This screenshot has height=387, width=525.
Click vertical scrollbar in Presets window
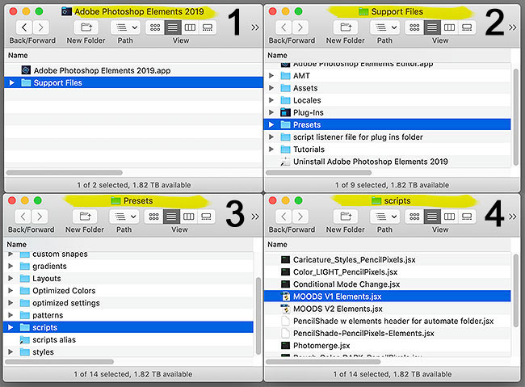(x=258, y=316)
